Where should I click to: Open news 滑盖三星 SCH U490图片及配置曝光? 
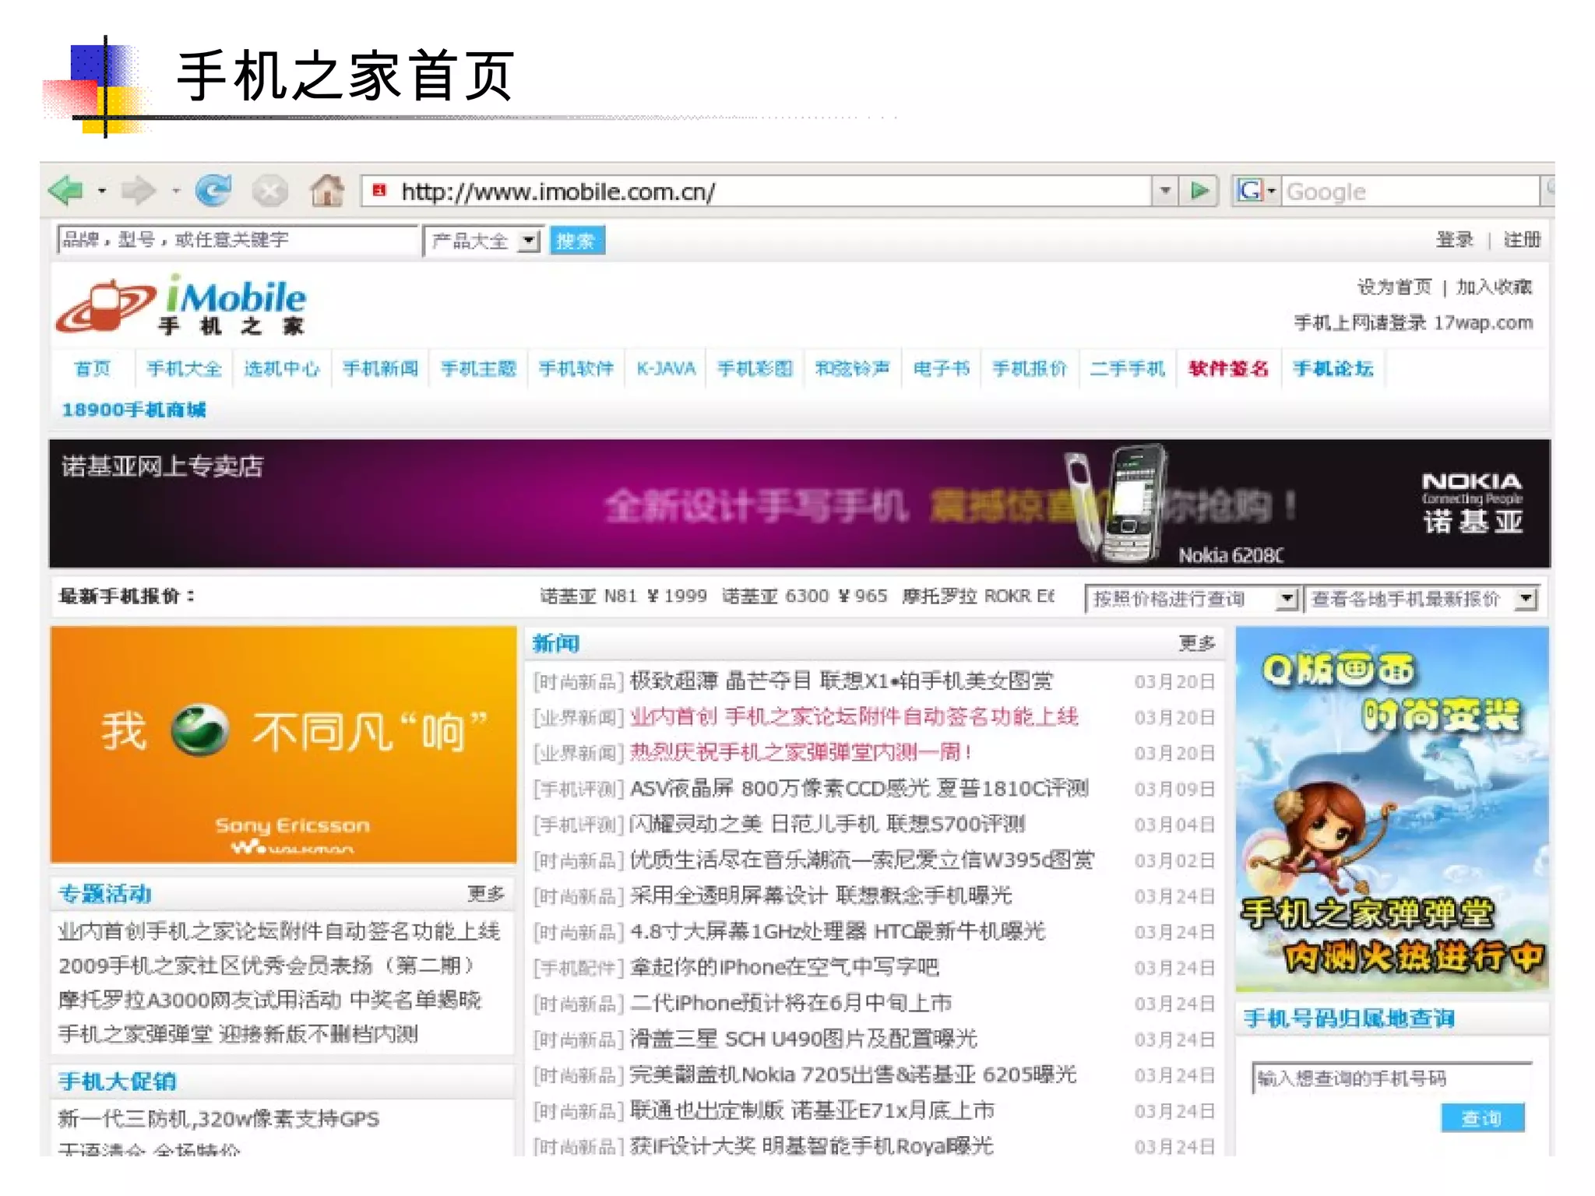(x=803, y=1039)
